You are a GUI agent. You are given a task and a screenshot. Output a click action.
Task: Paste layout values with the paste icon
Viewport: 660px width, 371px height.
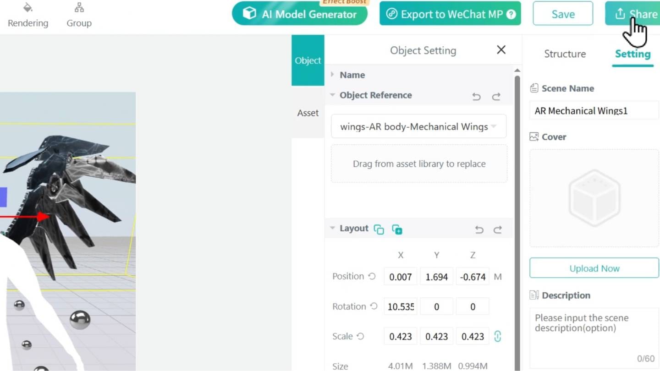(x=397, y=229)
